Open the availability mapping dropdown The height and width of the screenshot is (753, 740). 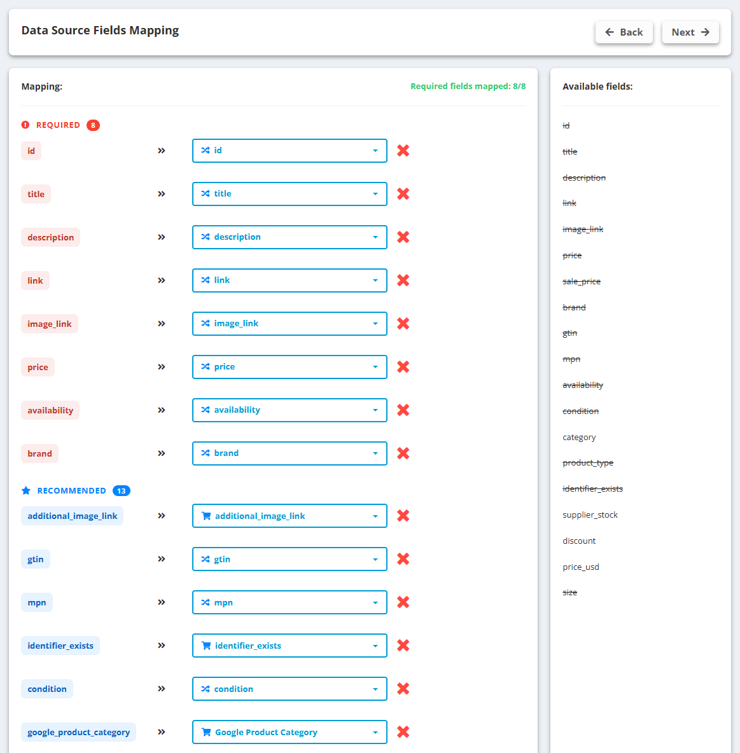point(290,410)
